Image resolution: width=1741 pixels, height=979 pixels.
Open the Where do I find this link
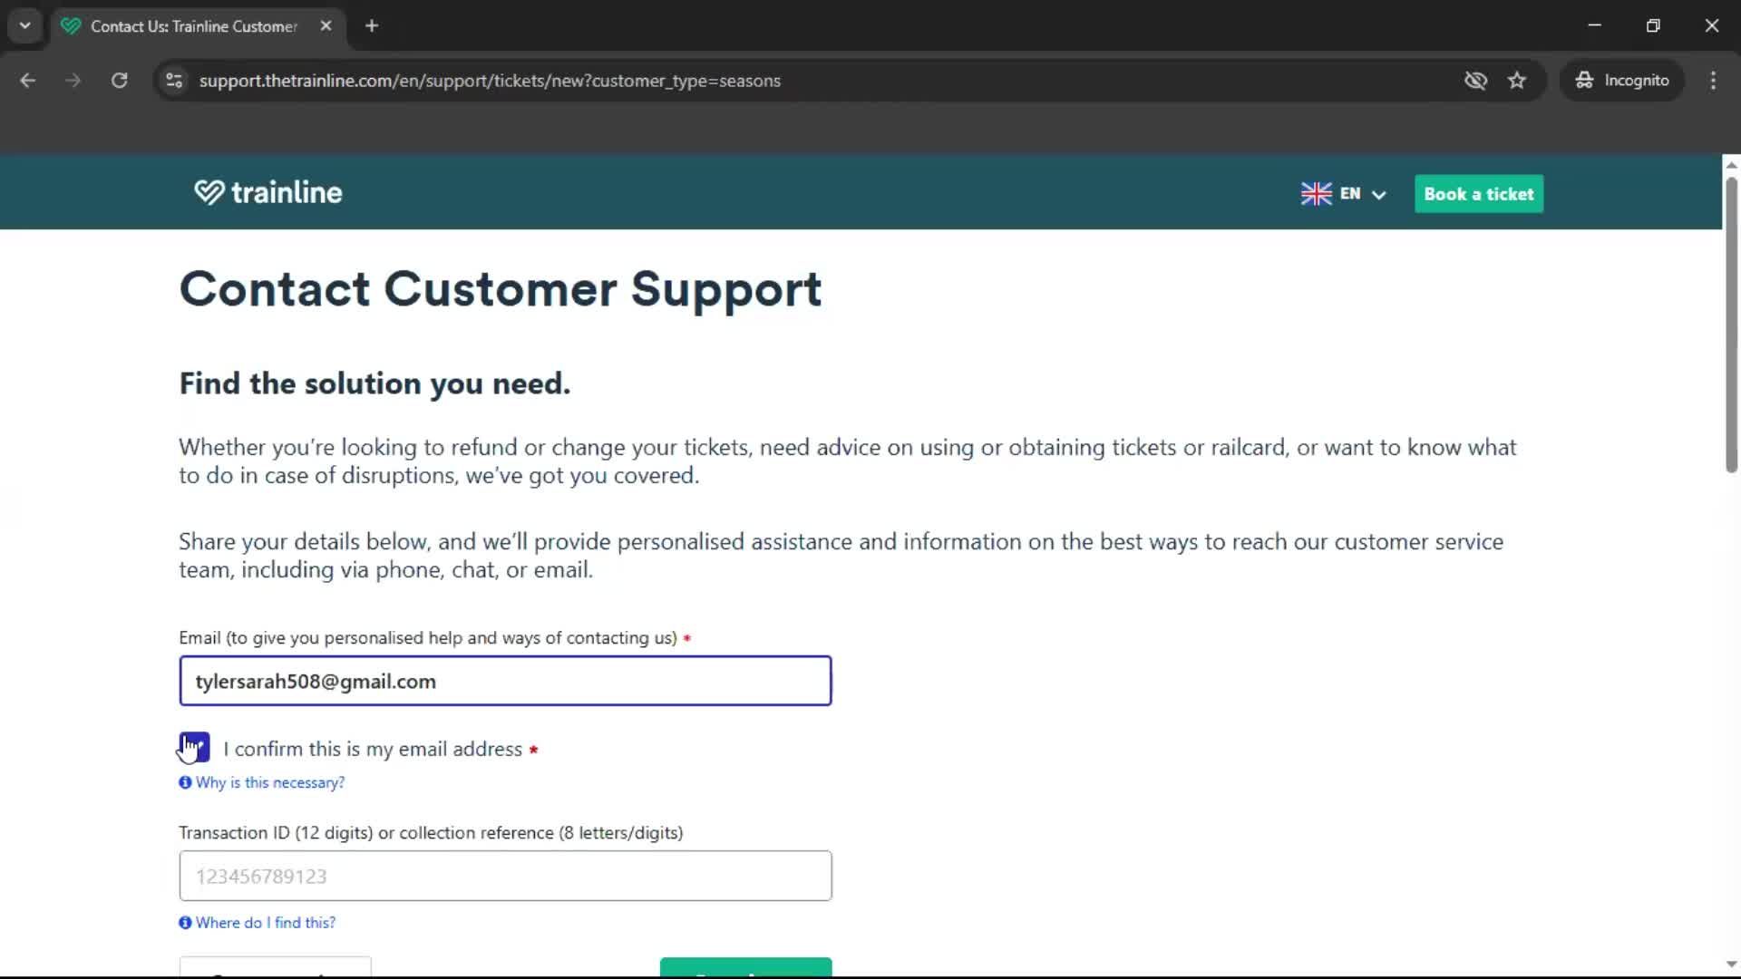[265, 922]
